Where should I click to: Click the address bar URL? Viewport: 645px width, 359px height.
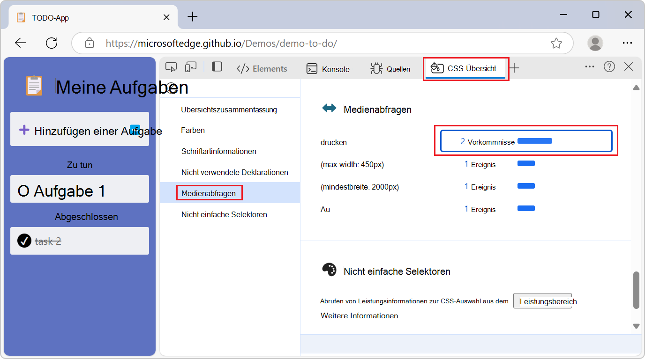[221, 44]
